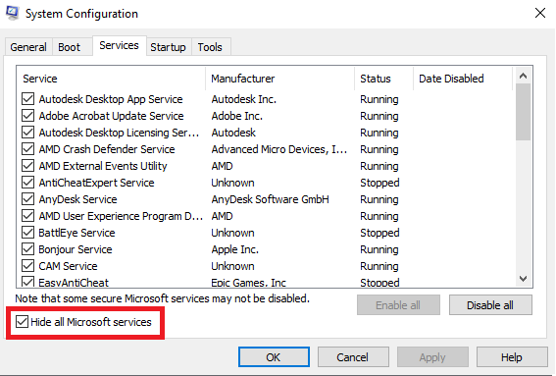556x376 pixels.
Task: Confirm with the OK button
Action: tap(274, 356)
